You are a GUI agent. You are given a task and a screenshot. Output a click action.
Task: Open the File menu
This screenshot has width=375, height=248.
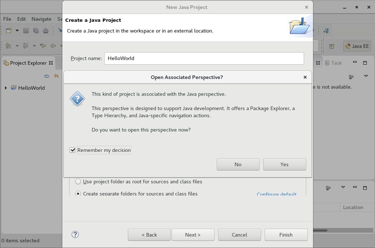point(7,19)
